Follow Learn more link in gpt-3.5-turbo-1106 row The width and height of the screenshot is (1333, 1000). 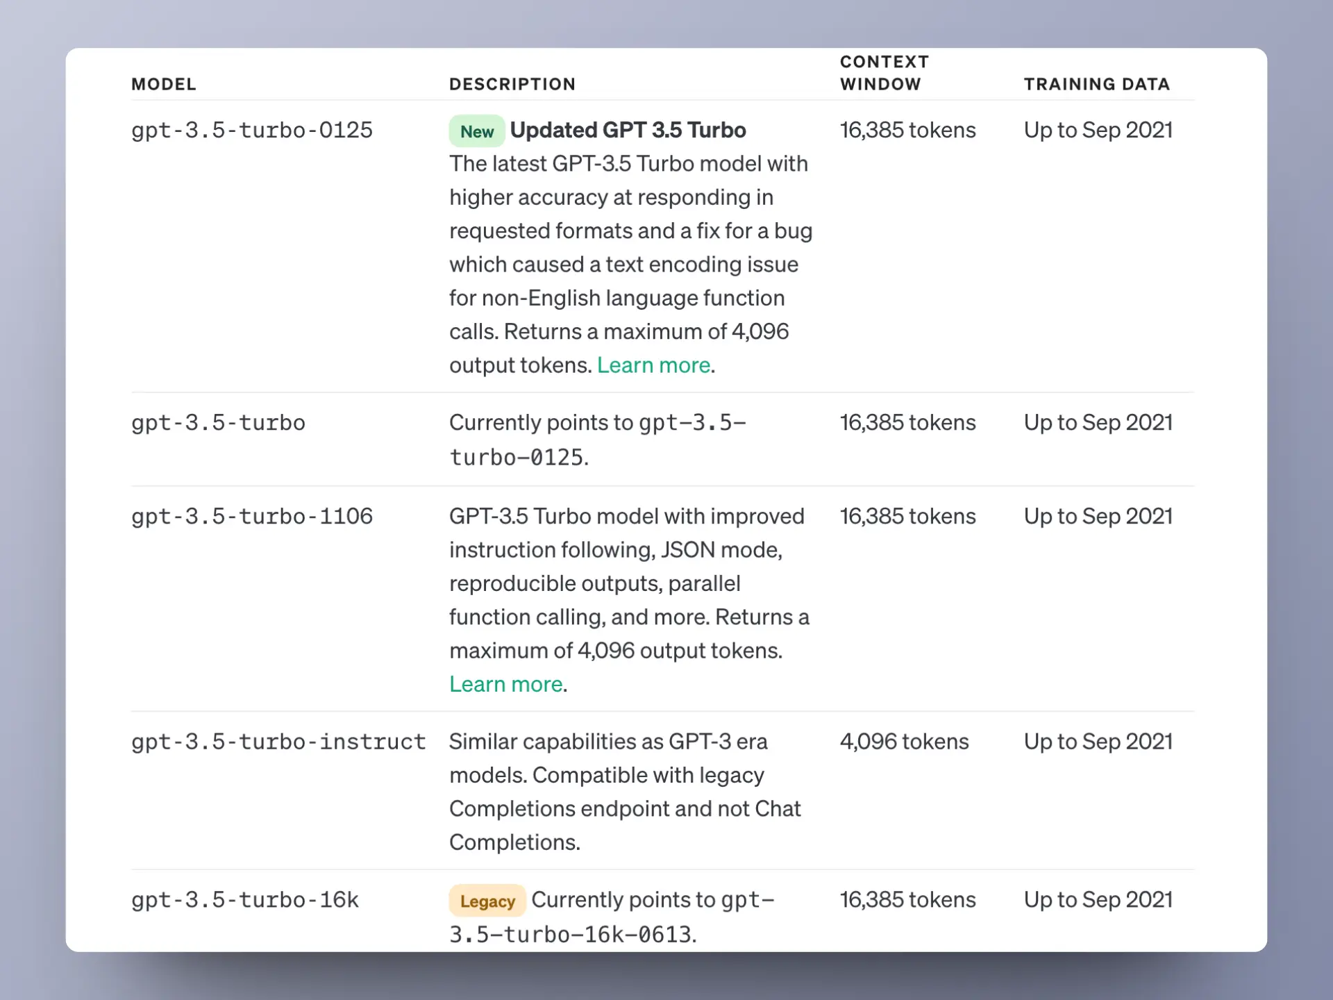click(505, 684)
